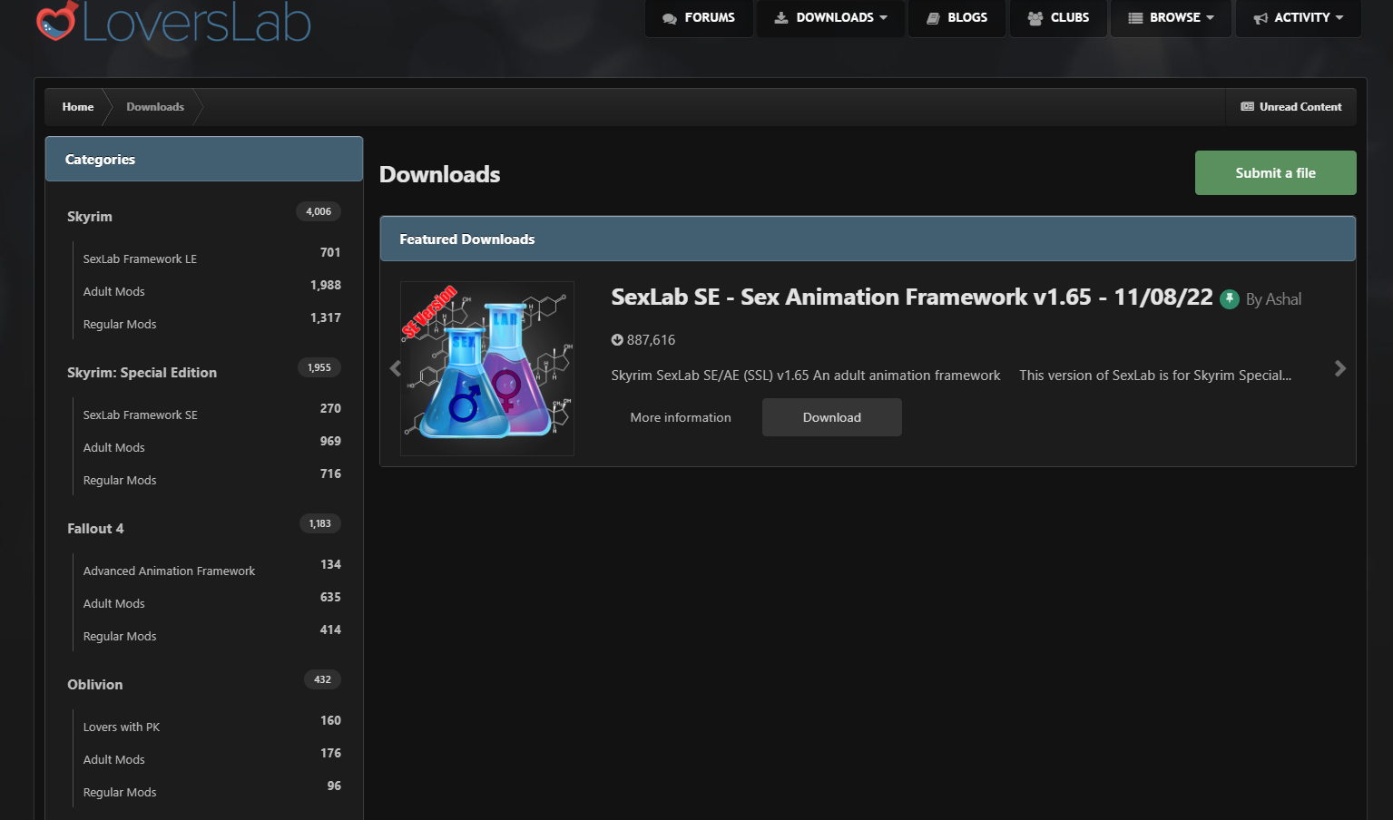This screenshot has height=820, width=1393.
Task: Click the LoversLab heart logo icon
Action: point(56,20)
